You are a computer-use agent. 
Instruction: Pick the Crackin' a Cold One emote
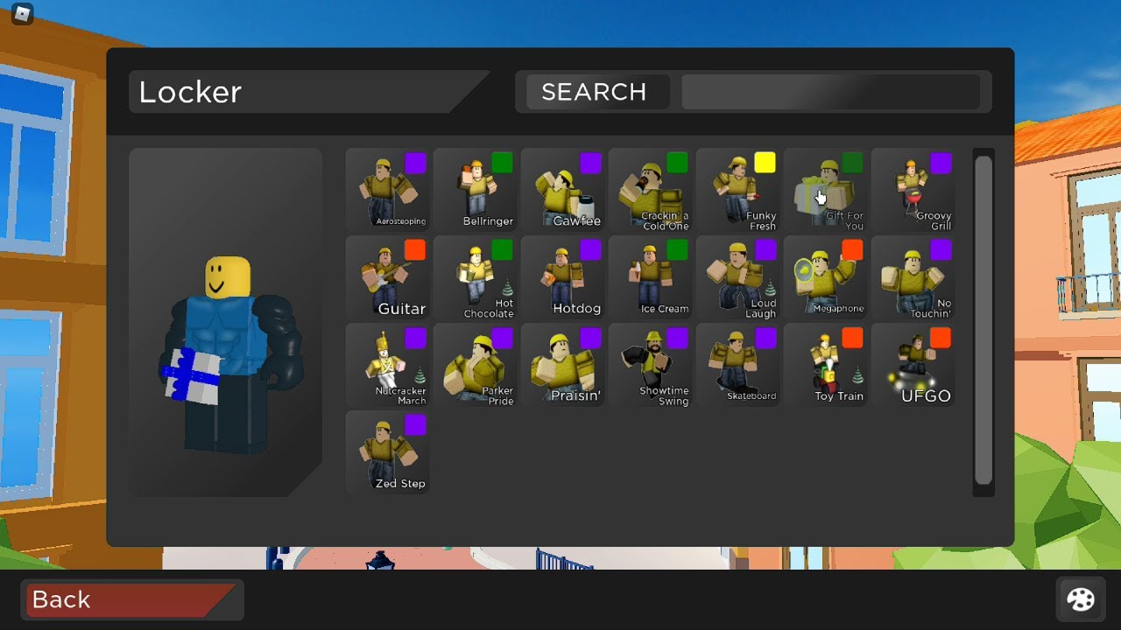click(x=651, y=190)
